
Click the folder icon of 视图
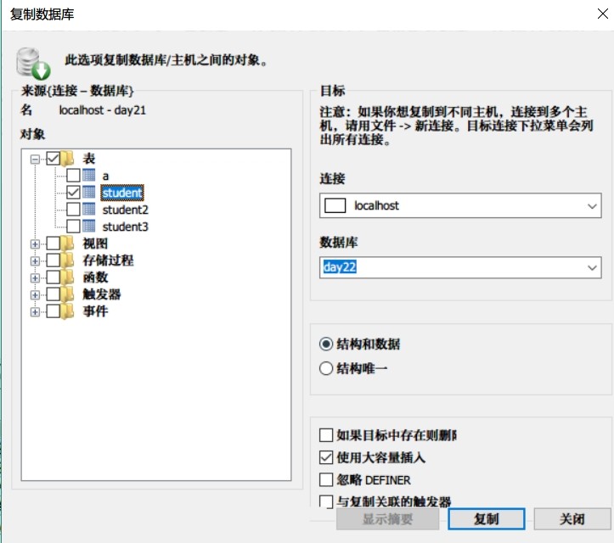click(x=67, y=244)
